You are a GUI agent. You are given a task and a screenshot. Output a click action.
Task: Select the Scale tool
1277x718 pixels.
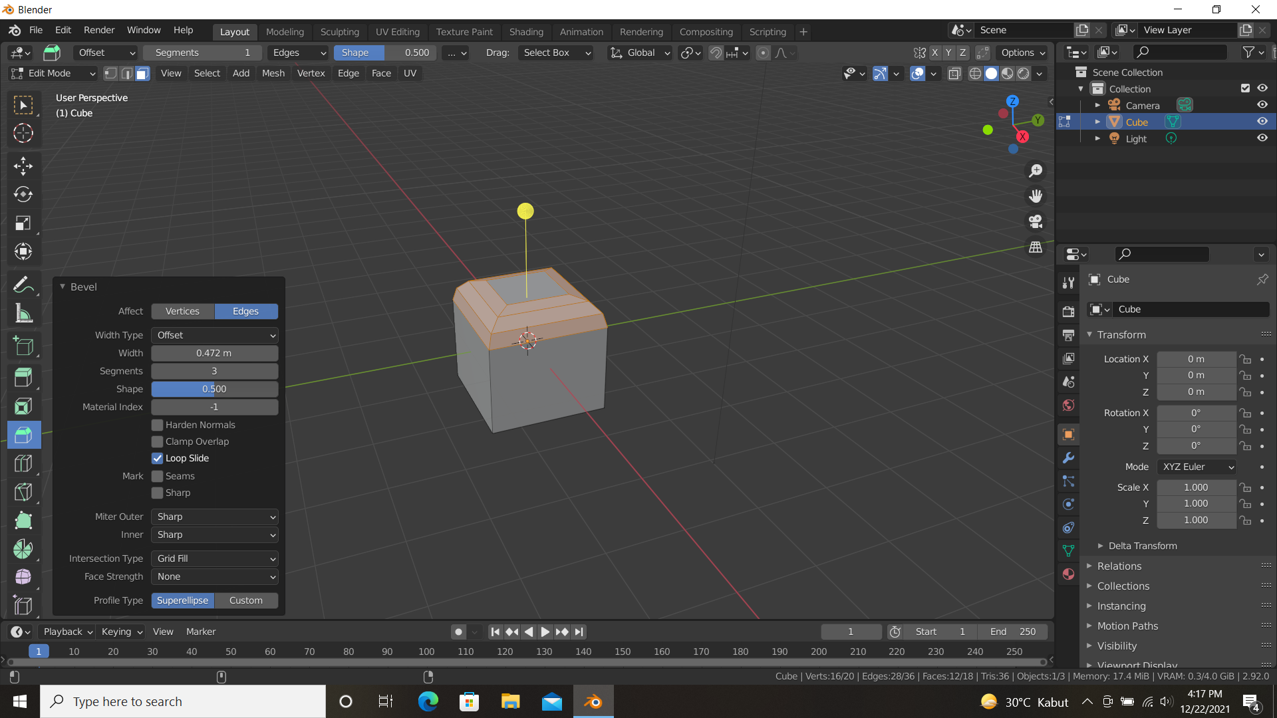pos(23,223)
